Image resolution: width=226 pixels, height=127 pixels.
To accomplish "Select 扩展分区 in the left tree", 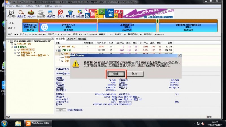I will click(22, 47).
